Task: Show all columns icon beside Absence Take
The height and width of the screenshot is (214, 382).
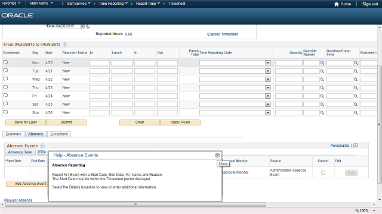Action: [x=42, y=152]
